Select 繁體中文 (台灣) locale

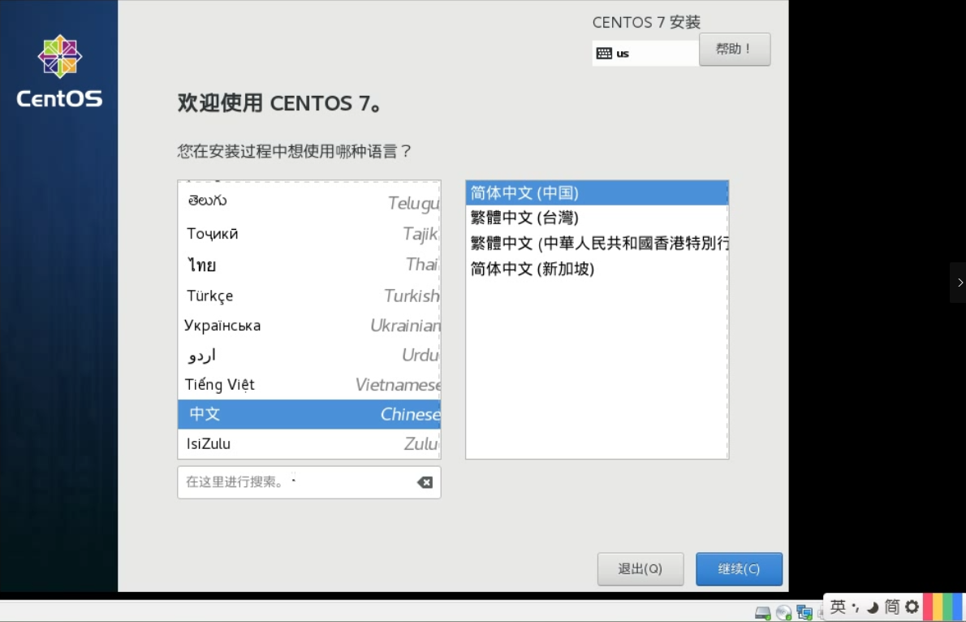tap(524, 218)
